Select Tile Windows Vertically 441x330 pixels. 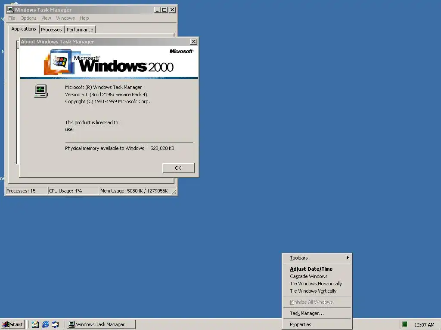(317, 291)
